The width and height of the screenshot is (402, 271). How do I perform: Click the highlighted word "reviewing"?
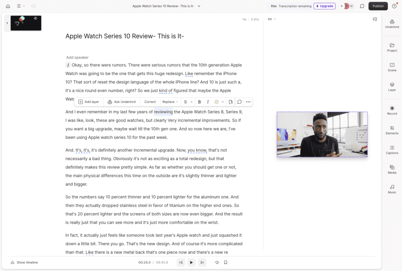pos(163,112)
